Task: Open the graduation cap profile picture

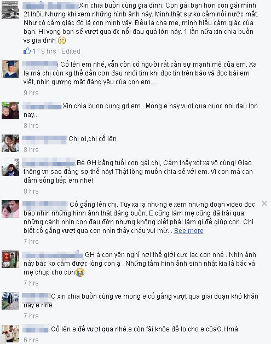Action: click(10, 69)
